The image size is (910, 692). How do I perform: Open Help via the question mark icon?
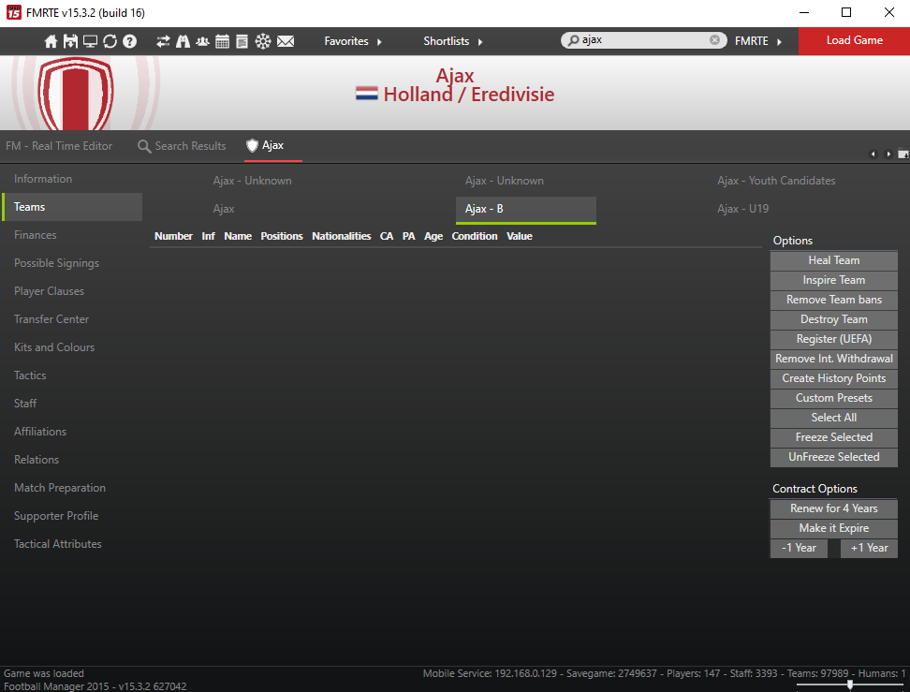pyautogui.click(x=130, y=41)
